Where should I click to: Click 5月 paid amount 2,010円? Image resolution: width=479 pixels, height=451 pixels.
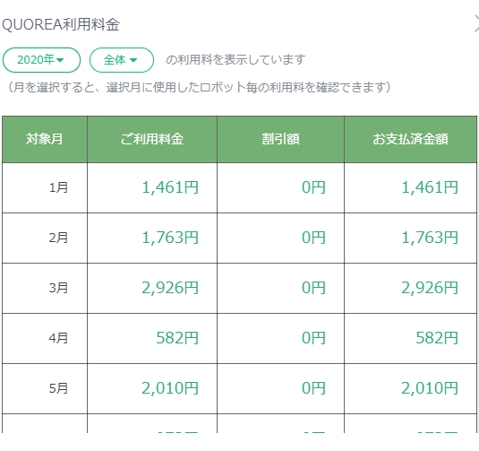tap(430, 388)
